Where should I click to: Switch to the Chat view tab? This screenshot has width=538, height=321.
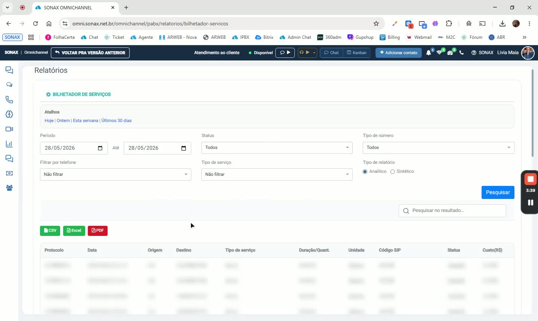(331, 53)
